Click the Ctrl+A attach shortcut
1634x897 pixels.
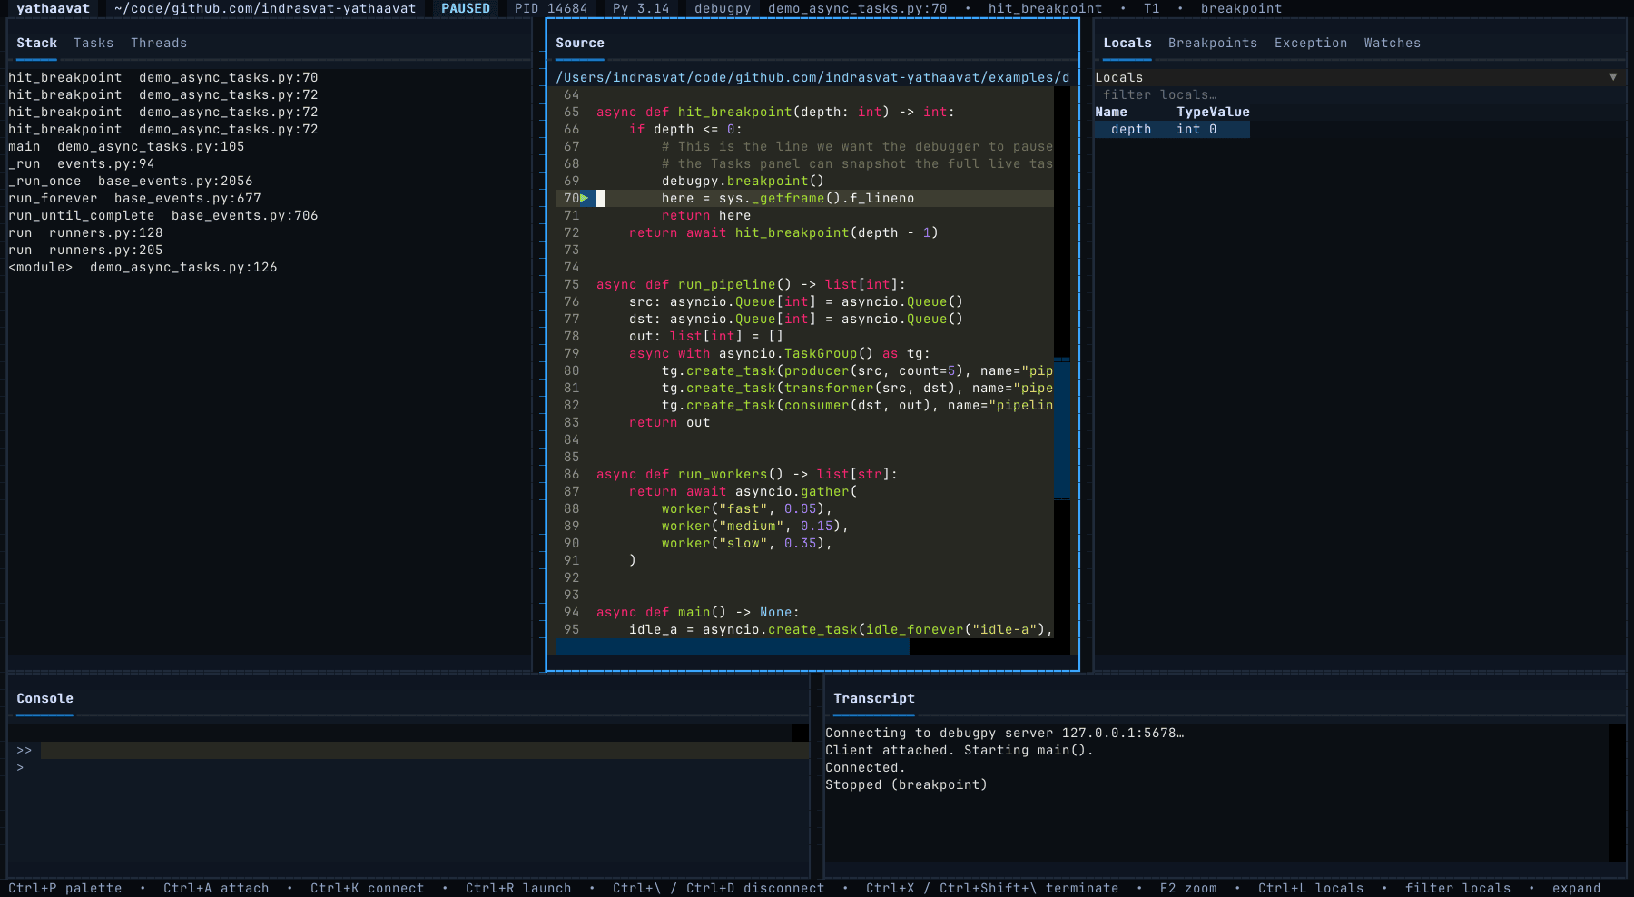pos(216,888)
